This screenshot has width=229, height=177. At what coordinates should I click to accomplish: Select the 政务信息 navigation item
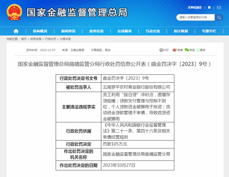[x=96, y=31]
